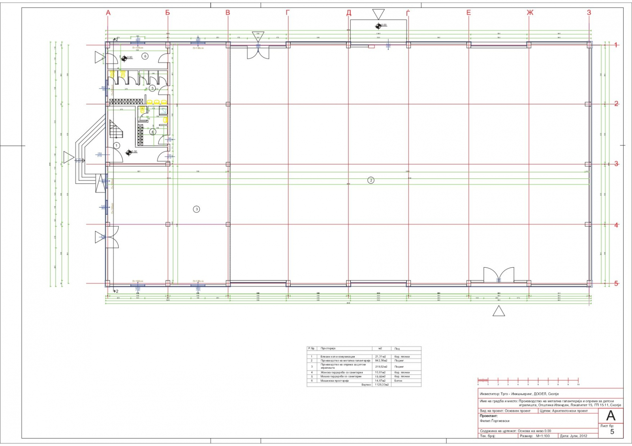Click sheet number 5 in the title block
Screen dimensions: 632x446
tap(612, 432)
